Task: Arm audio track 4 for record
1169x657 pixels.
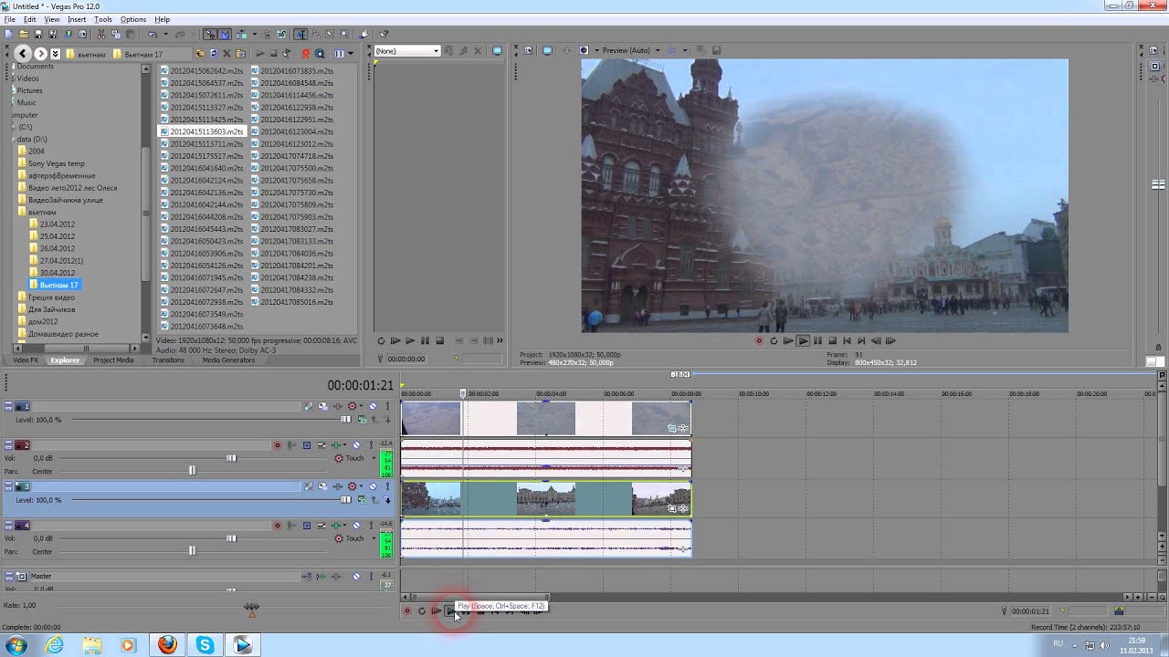Action: click(x=278, y=526)
